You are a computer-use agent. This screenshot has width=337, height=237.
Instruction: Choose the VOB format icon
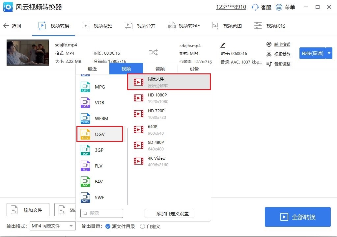coord(85,103)
